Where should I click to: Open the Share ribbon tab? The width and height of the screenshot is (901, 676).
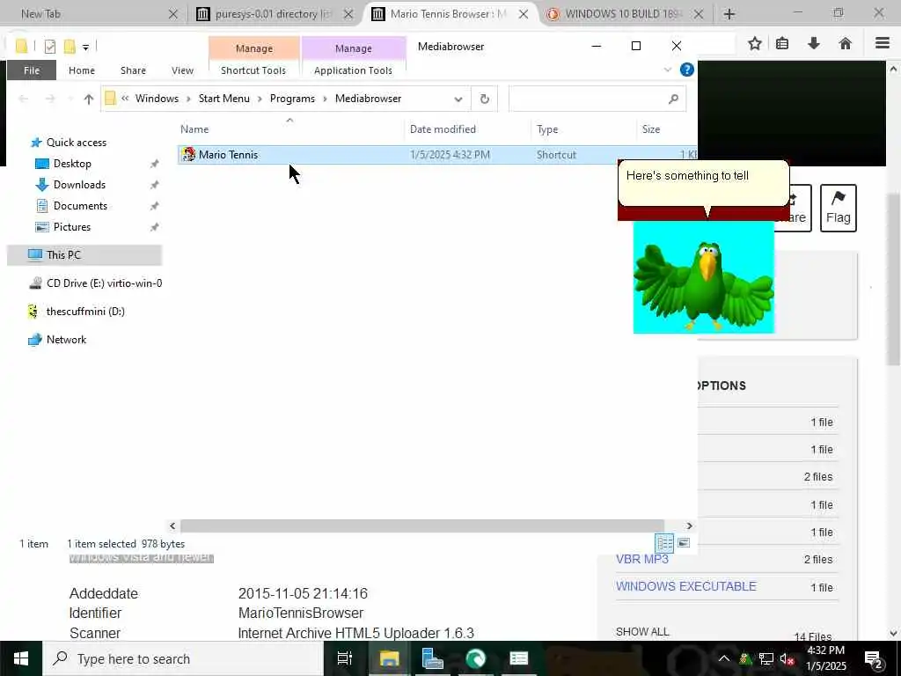click(x=133, y=70)
